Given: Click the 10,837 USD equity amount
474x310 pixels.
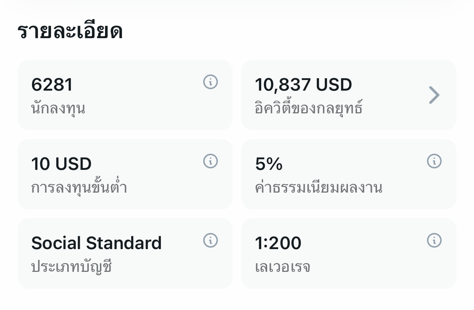Looking at the screenshot, I should click(303, 85).
